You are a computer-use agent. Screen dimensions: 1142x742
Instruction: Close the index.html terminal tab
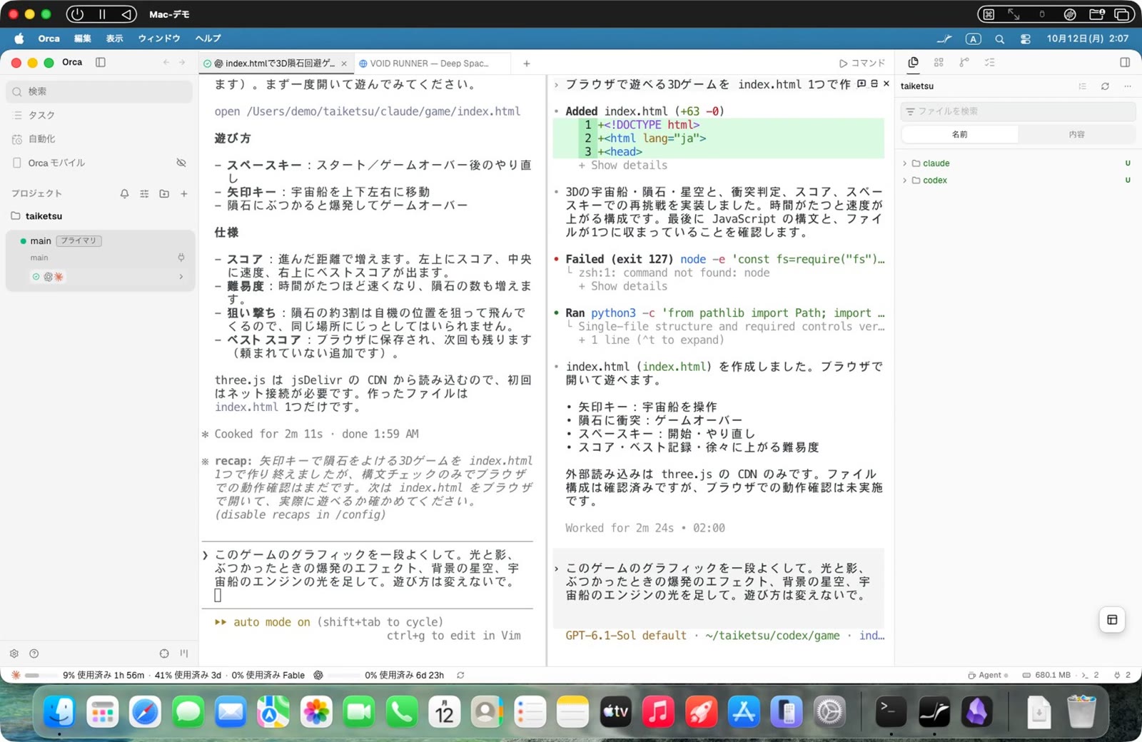coord(344,63)
